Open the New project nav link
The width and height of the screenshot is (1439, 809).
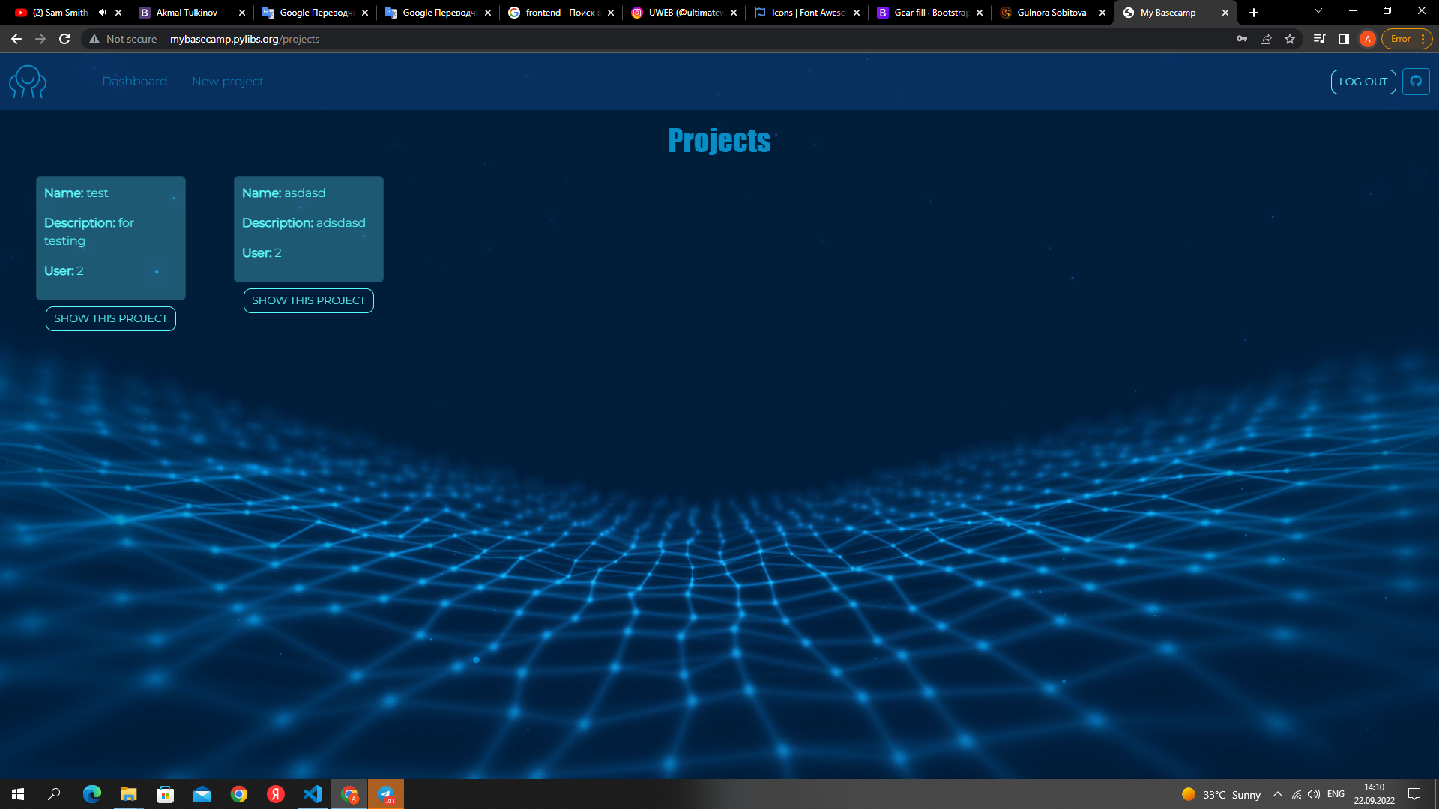coord(228,82)
